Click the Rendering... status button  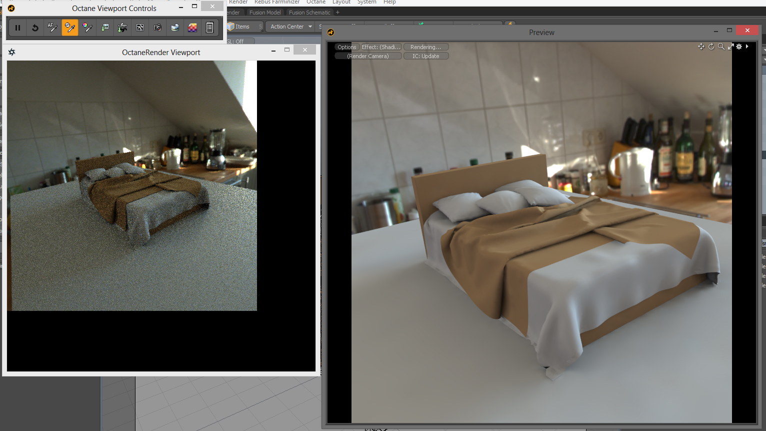click(426, 47)
